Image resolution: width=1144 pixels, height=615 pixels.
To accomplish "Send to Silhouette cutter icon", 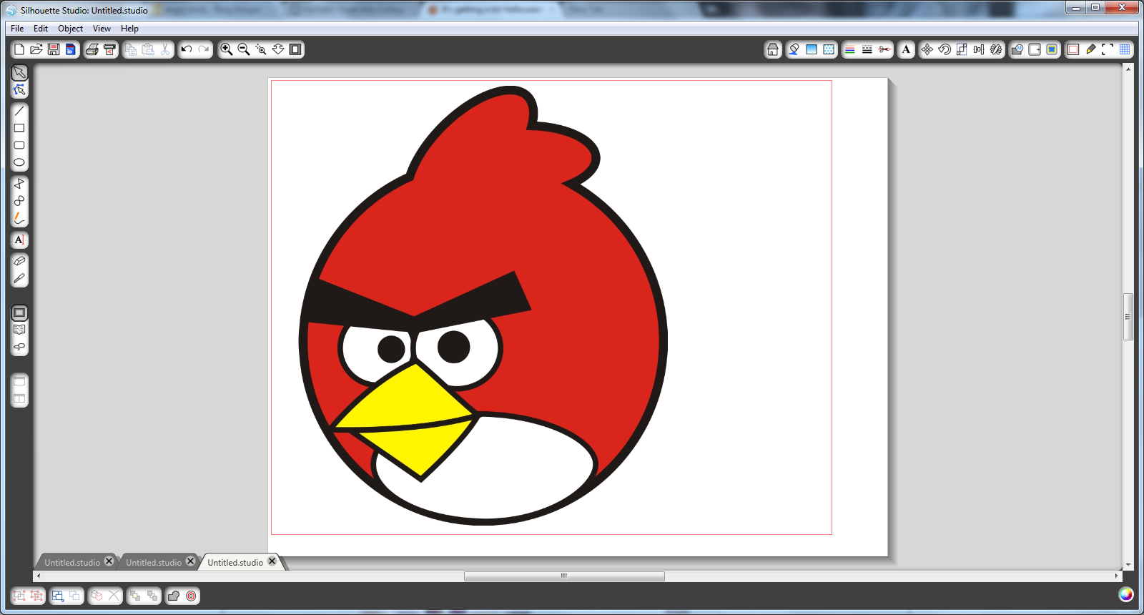I will [109, 49].
